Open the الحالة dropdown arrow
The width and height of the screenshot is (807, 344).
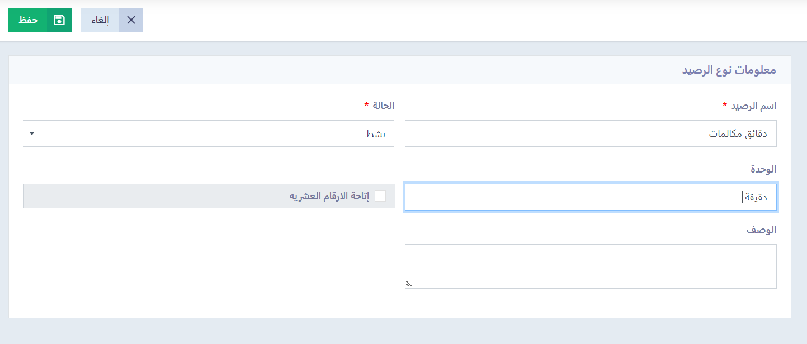(31, 133)
